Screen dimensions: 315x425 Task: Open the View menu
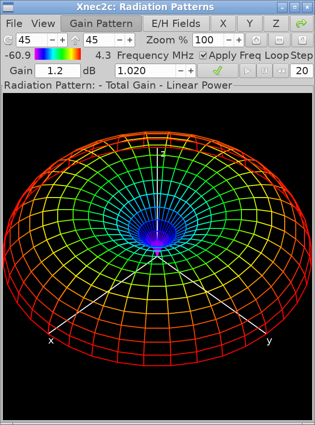click(x=43, y=24)
